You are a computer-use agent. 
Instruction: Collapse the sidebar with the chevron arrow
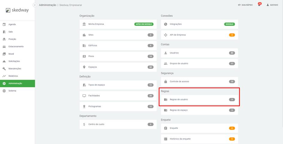[35, 5]
